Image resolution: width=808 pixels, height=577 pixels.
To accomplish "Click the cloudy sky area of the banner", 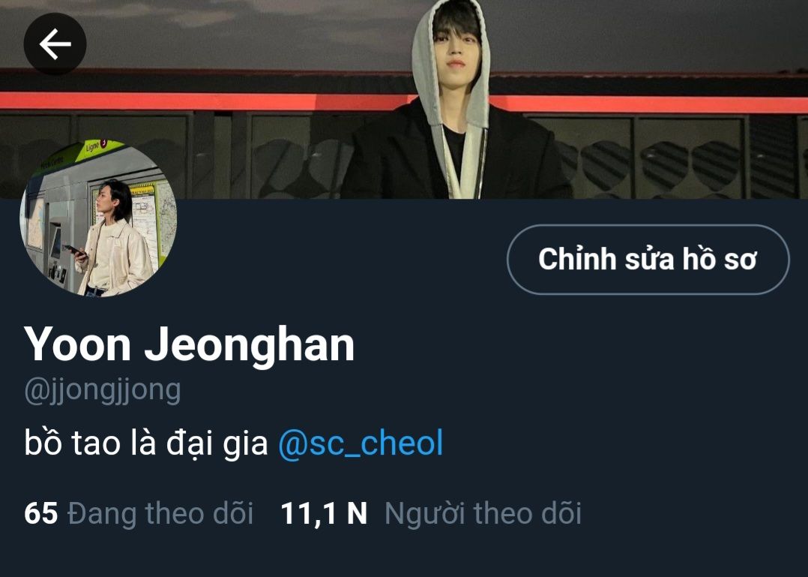I will pyautogui.click(x=206, y=31).
